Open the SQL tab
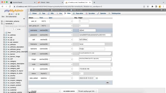 tap(51, 13)
